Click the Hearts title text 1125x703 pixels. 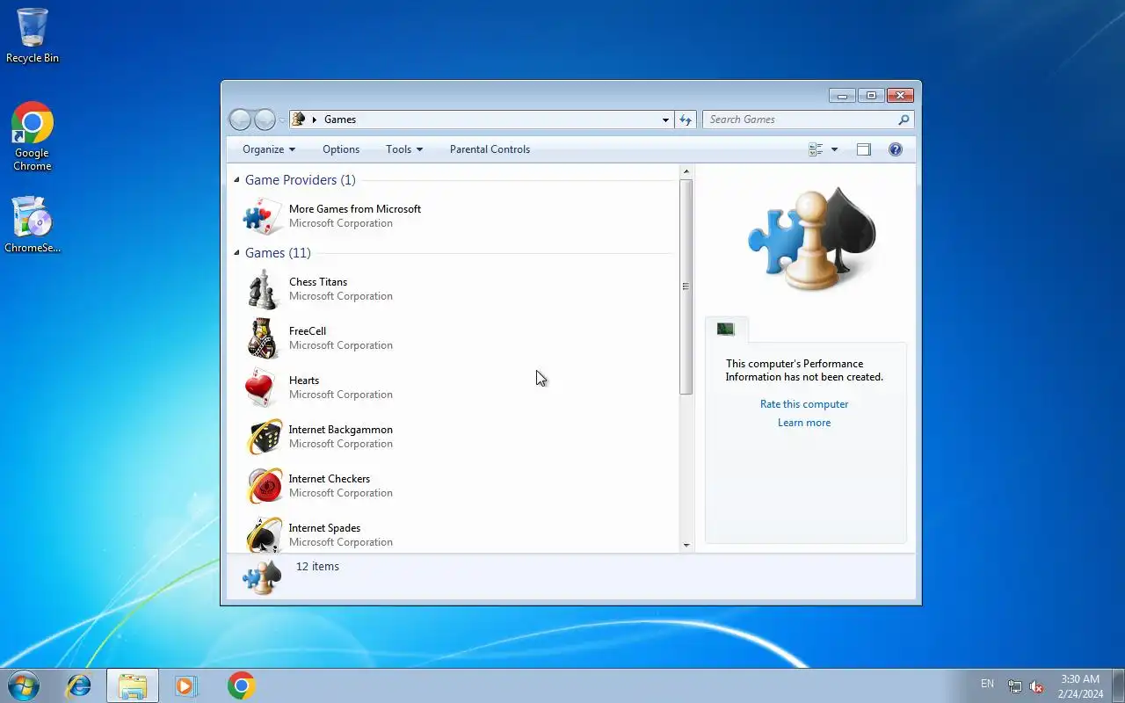pyautogui.click(x=304, y=380)
